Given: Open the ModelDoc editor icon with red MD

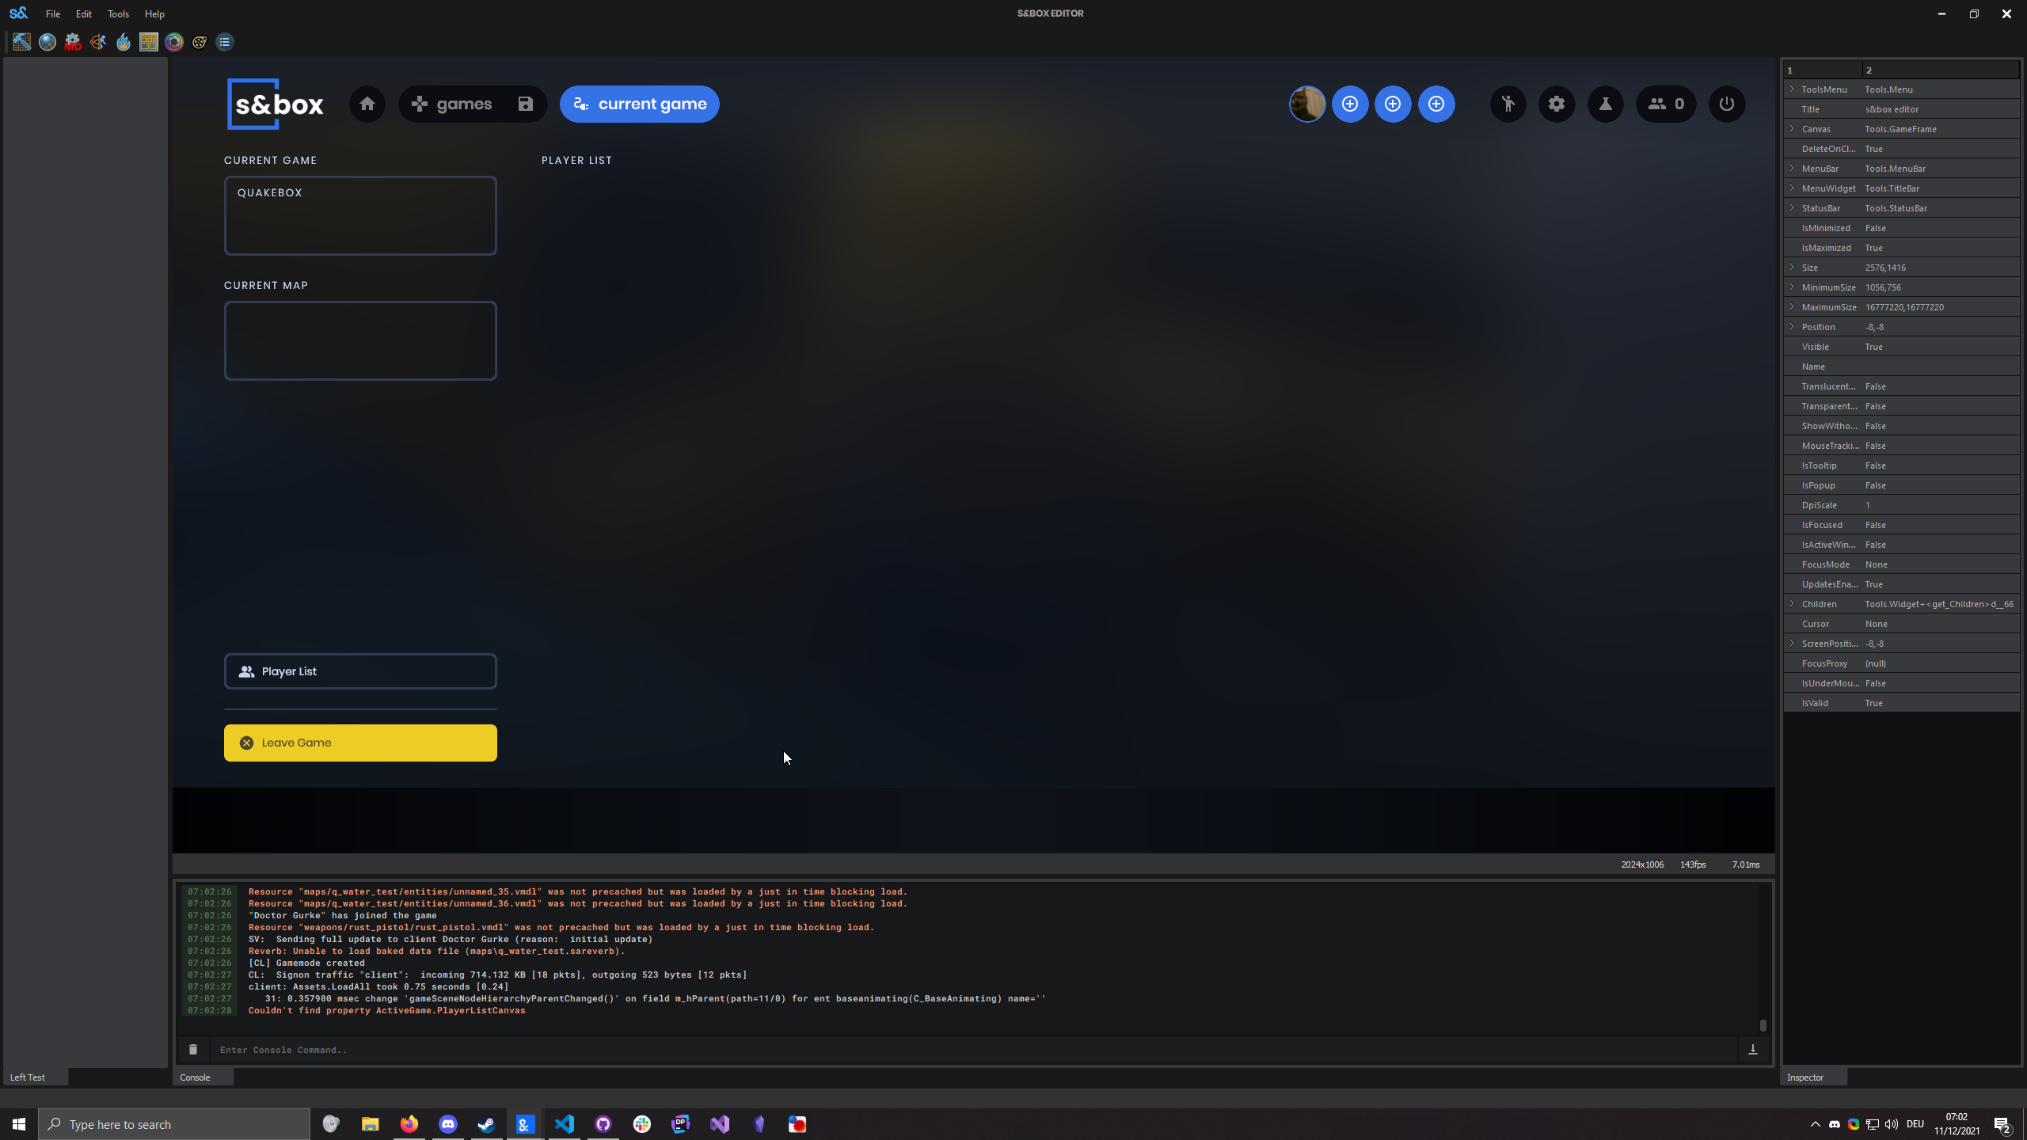Looking at the screenshot, I should click(73, 42).
